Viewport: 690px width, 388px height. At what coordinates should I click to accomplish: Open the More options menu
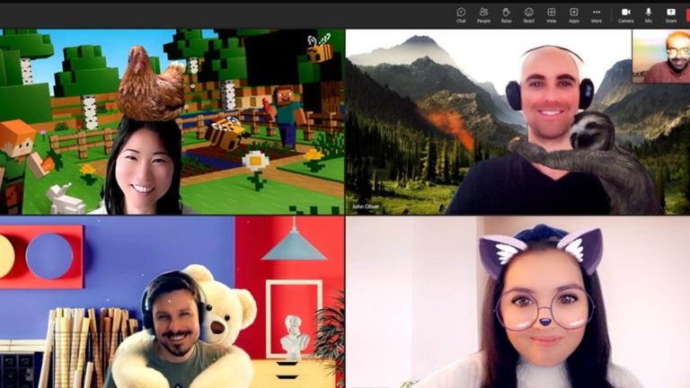point(597,15)
